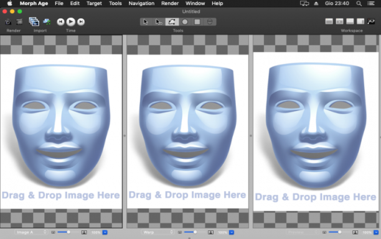Viewport: 381px width, 239px height.
Task: Click the Image A mask drop area
Action: (x=61, y=132)
